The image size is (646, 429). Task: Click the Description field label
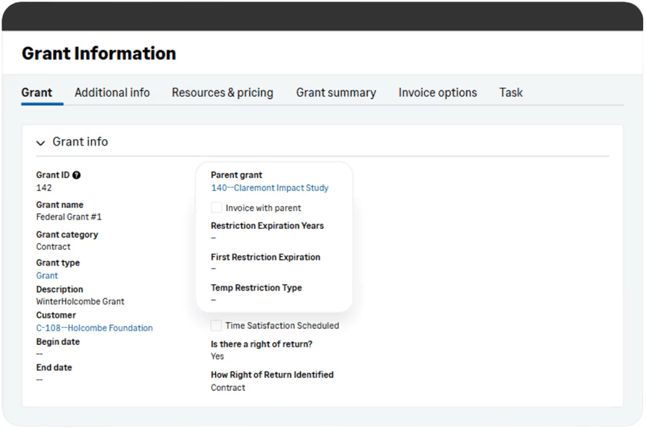(60, 289)
